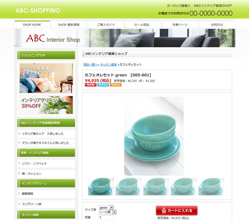This screenshot has width=249, height=220.
Task: Click the arrow beside 観葉植物 item
Action: click(19, 193)
